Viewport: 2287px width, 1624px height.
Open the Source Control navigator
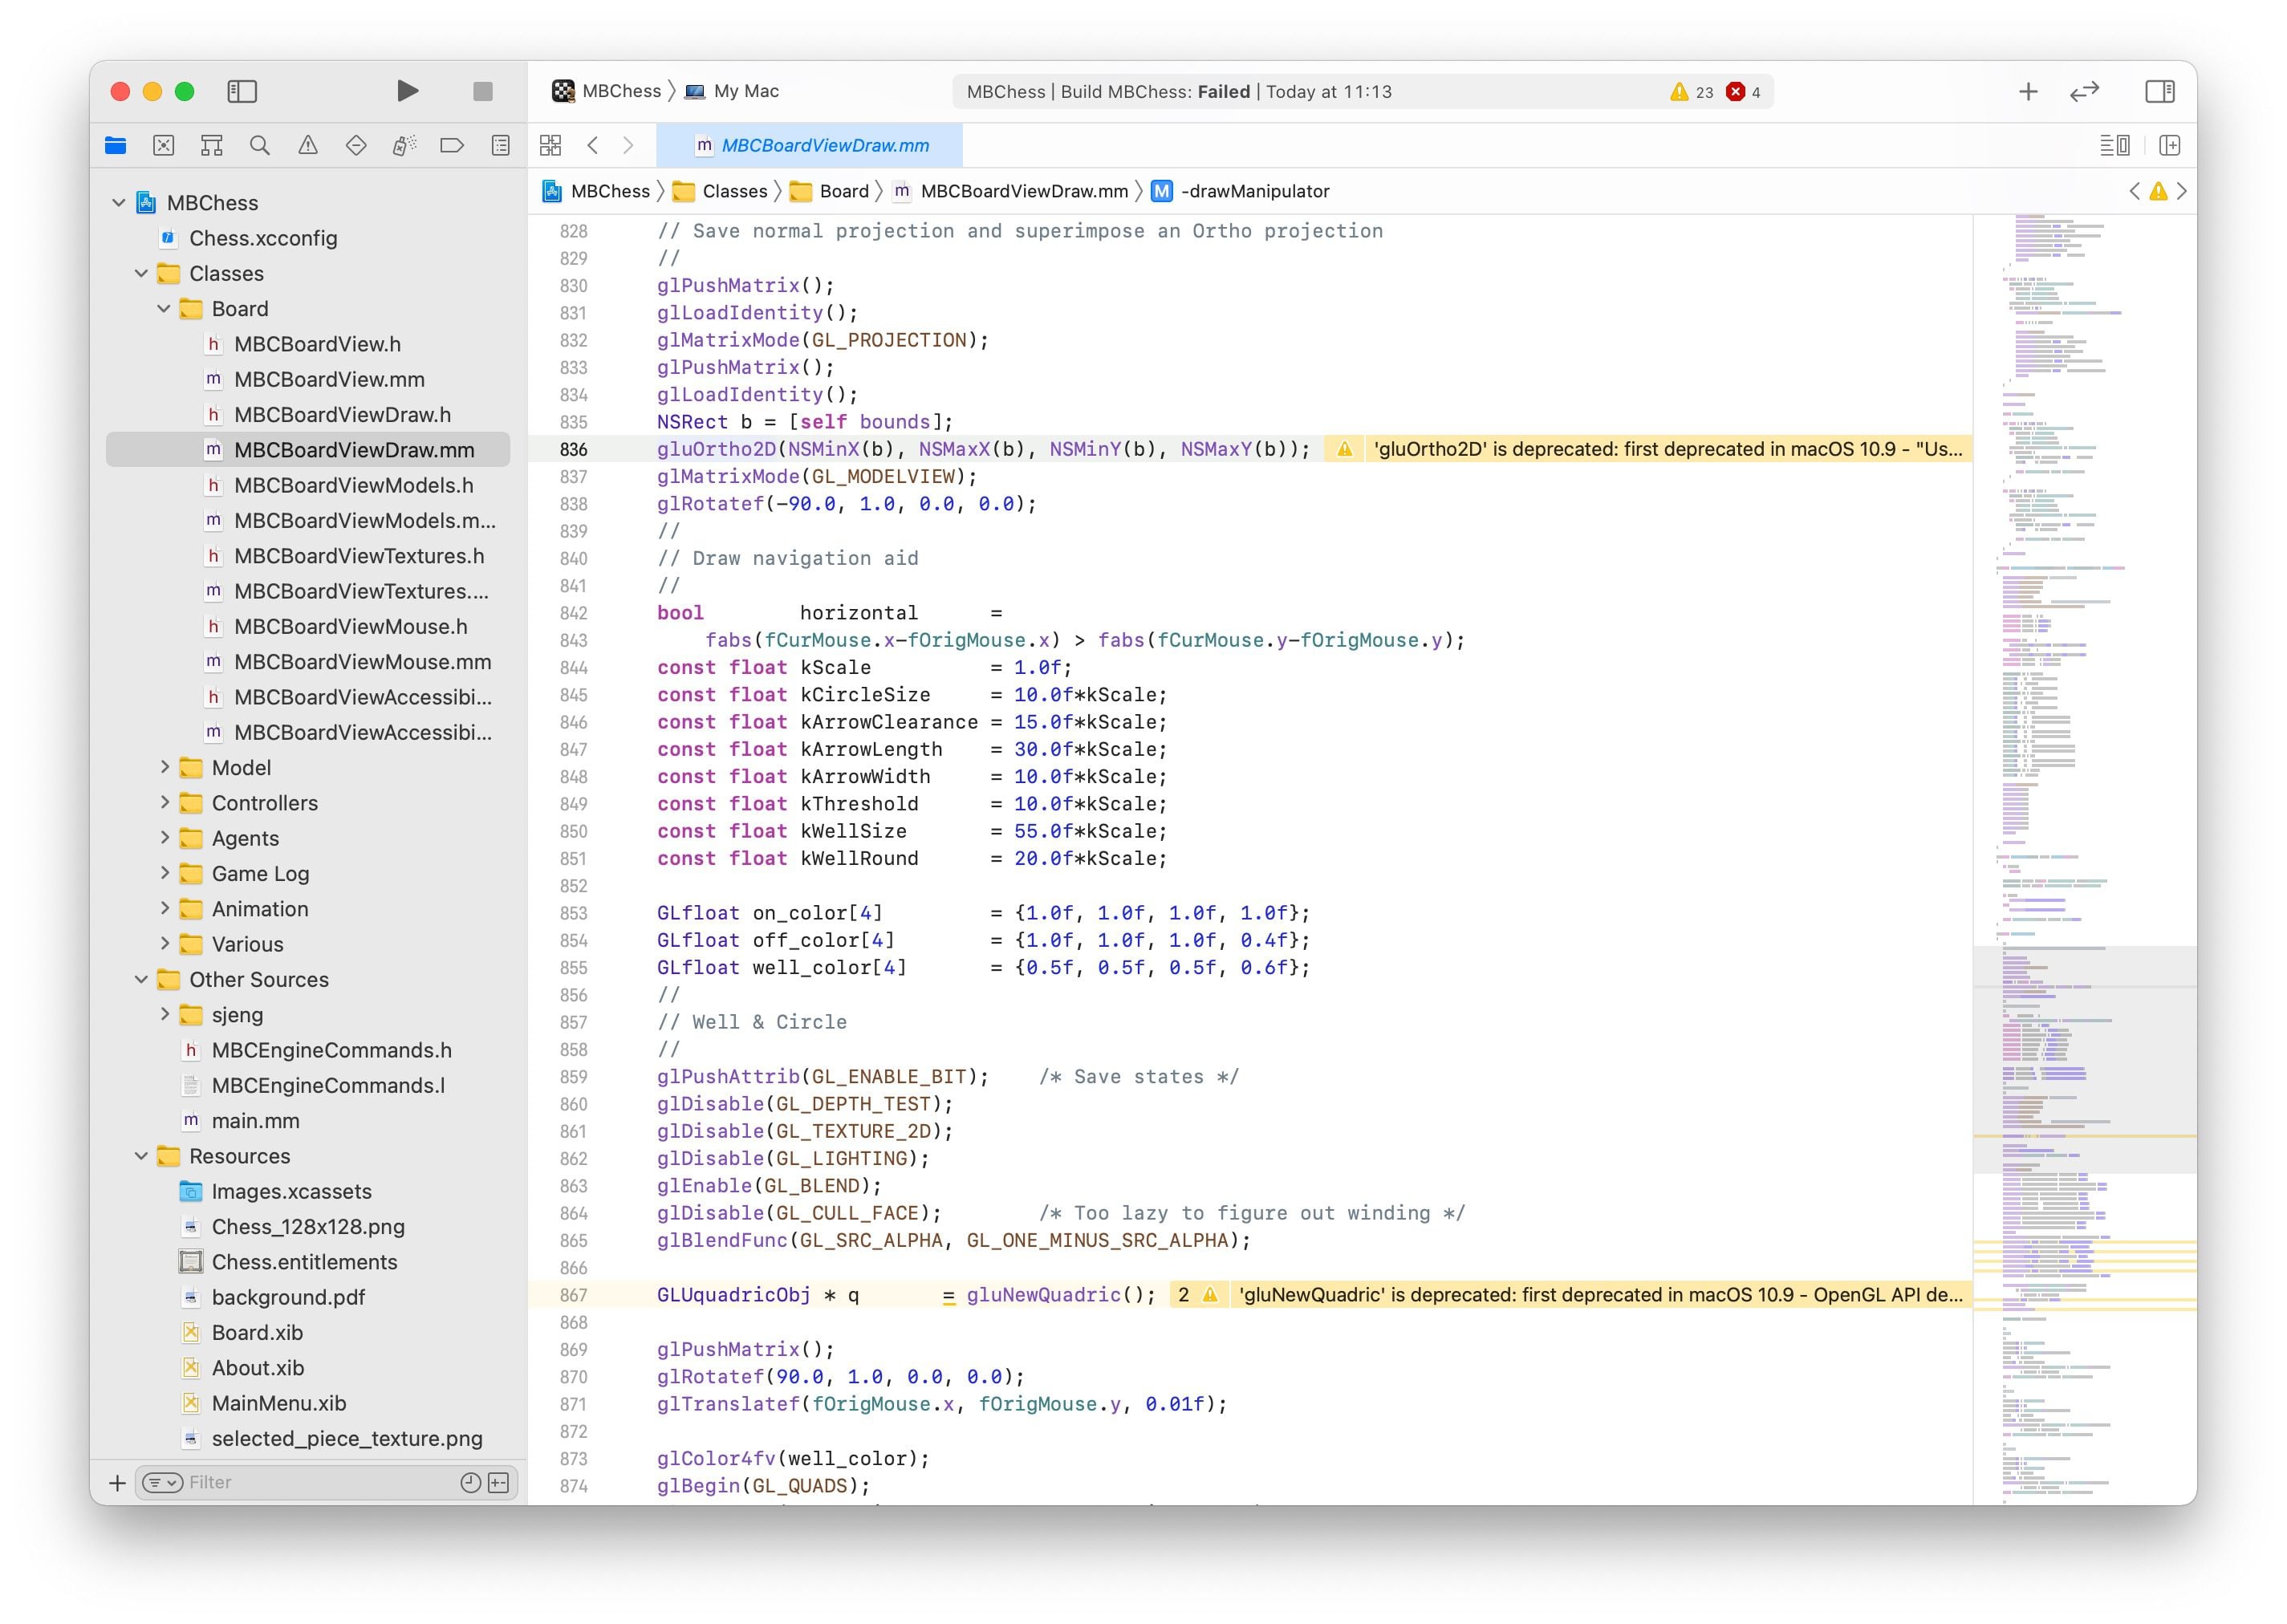(164, 146)
